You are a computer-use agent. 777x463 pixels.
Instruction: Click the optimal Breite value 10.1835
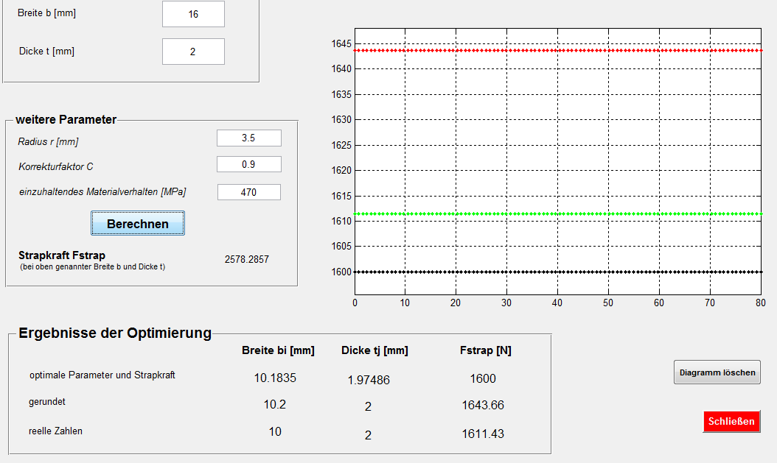(x=275, y=378)
